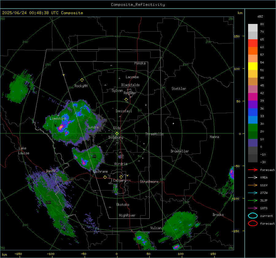276x258 pixels.
Task: Click the RockyMH label
Action: 81,86
